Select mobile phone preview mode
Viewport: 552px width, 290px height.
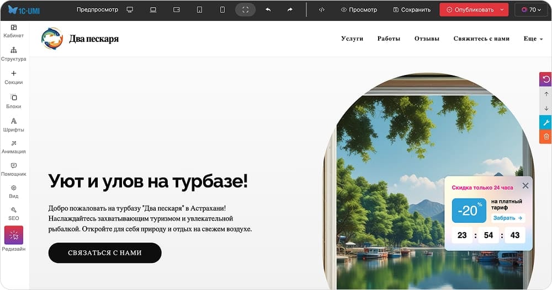pyautogui.click(x=222, y=10)
